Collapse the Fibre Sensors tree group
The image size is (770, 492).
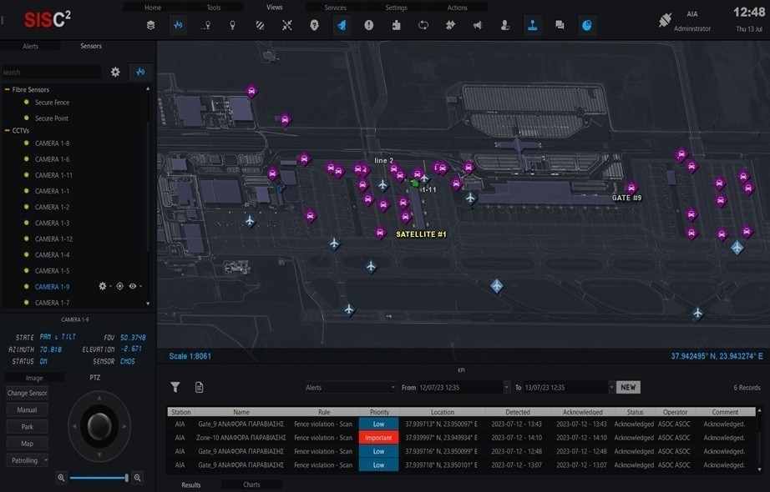pos(8,89)
